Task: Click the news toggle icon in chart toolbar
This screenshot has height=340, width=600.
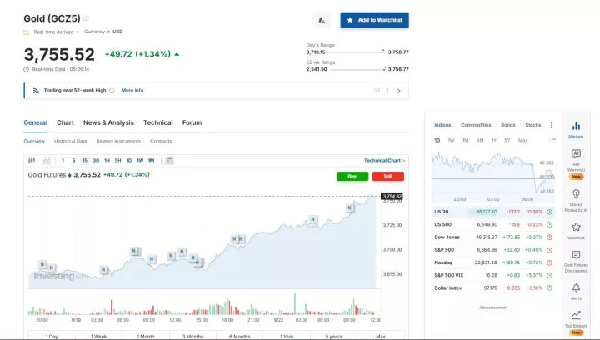Action: (169, 160)
